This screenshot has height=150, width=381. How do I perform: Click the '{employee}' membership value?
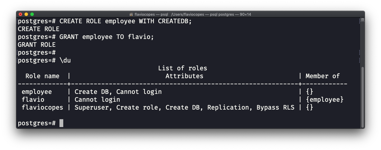pos(325,100)
